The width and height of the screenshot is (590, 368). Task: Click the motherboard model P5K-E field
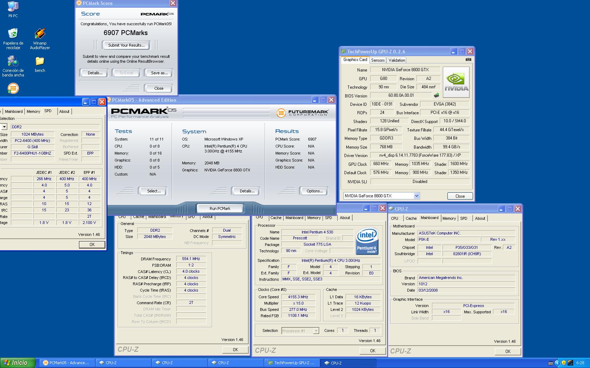point(449,239)
